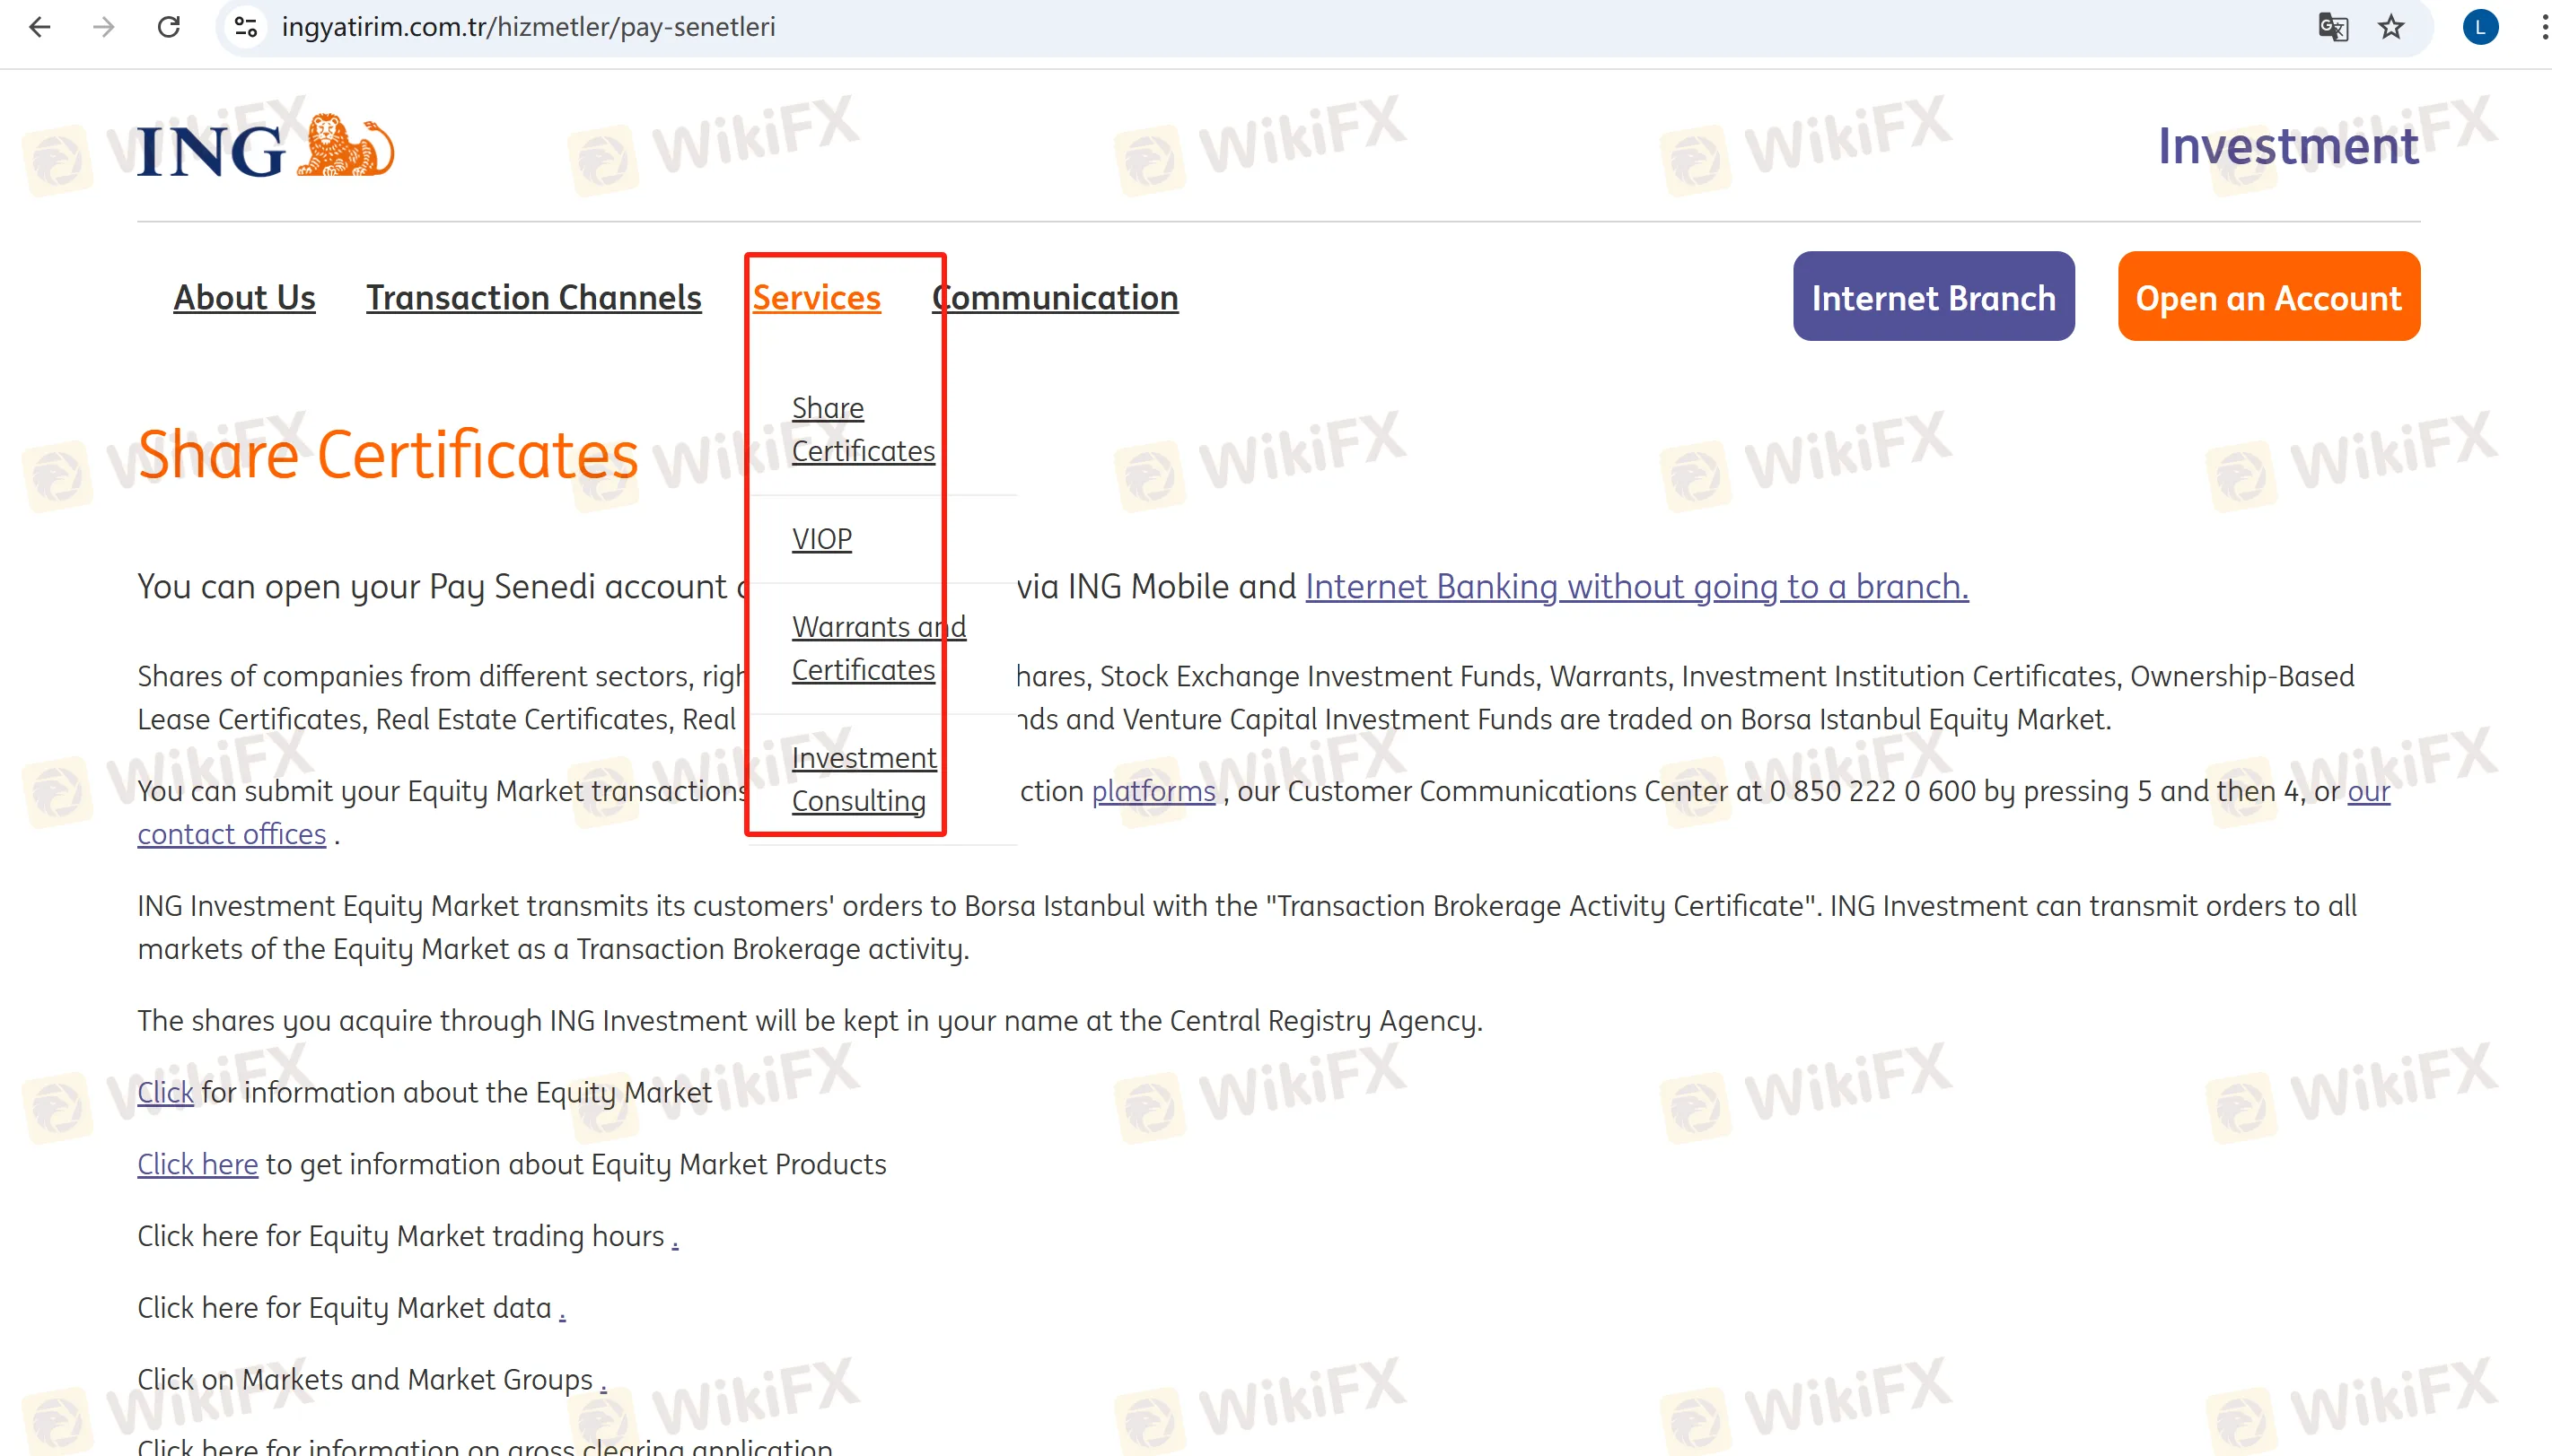
Task: Open Internet Banking without branch link
Action: 1636,586
